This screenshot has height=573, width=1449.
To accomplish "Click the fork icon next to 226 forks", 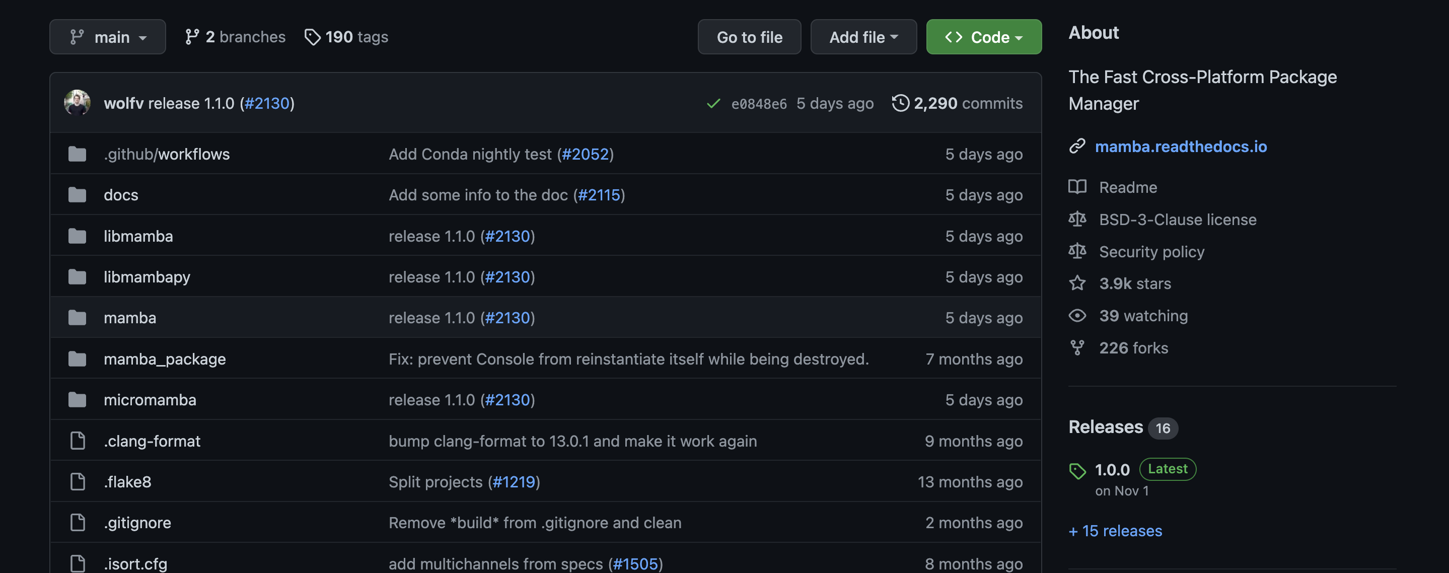I will (x=1077, y=347).
